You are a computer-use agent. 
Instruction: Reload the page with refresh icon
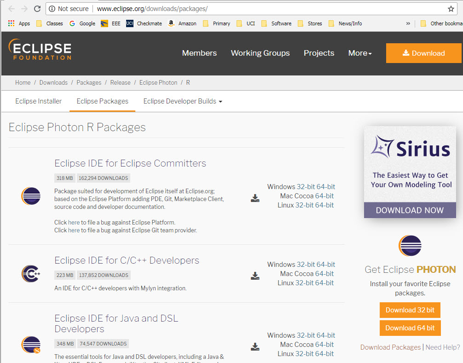(37, 9)
